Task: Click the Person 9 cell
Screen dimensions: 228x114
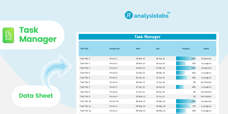Action: coord(113,96)
